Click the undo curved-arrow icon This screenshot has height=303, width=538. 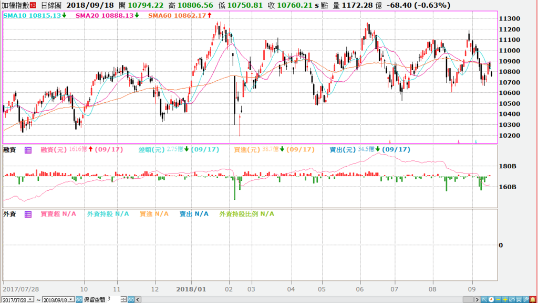[x=512, y=299]
